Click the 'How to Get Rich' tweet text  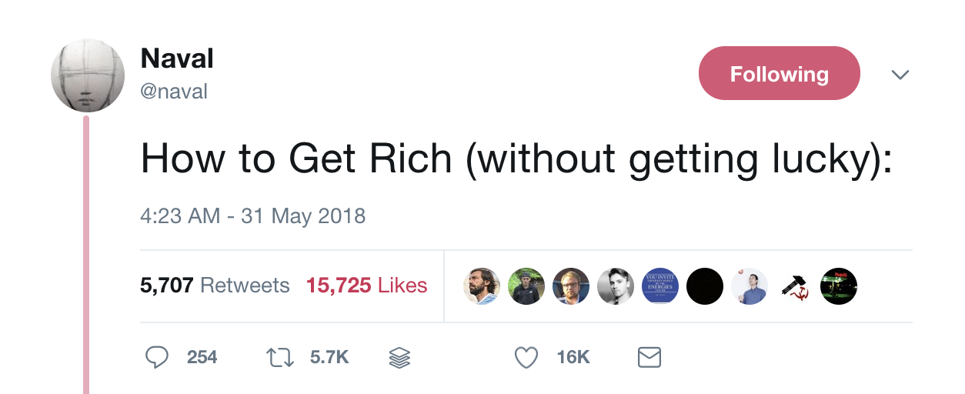tap(516, 159)
